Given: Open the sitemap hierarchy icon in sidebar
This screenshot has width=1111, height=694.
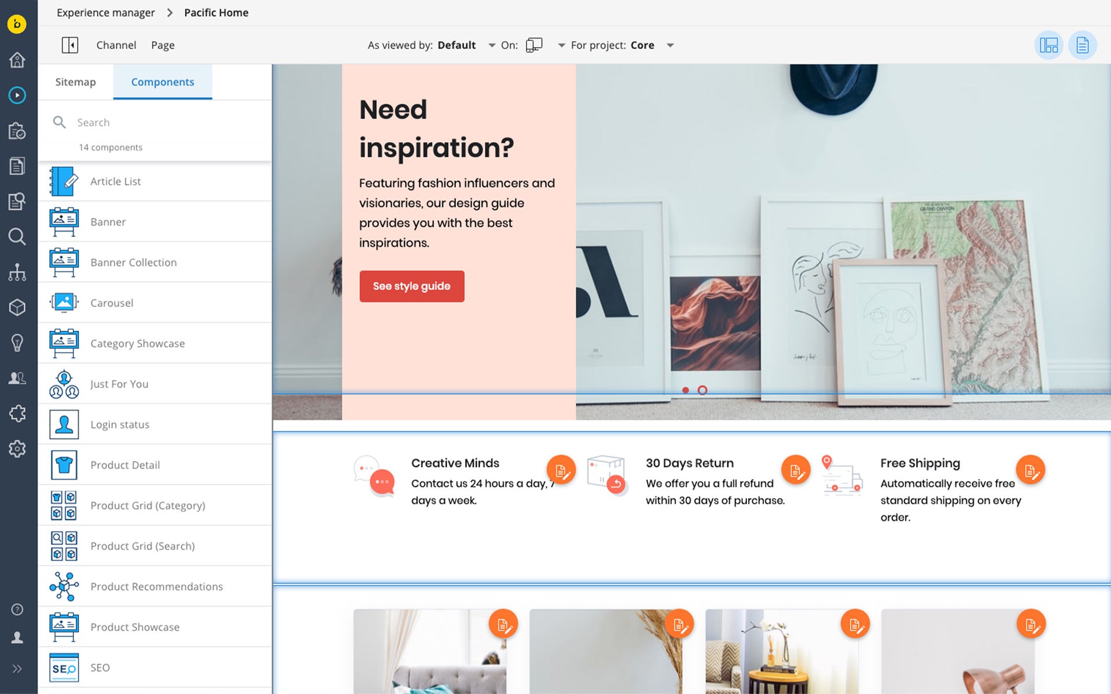Looking at the screenshot, I should (17, 272).
